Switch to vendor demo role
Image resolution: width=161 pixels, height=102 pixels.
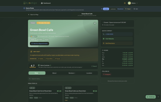(x=106, y=9)
